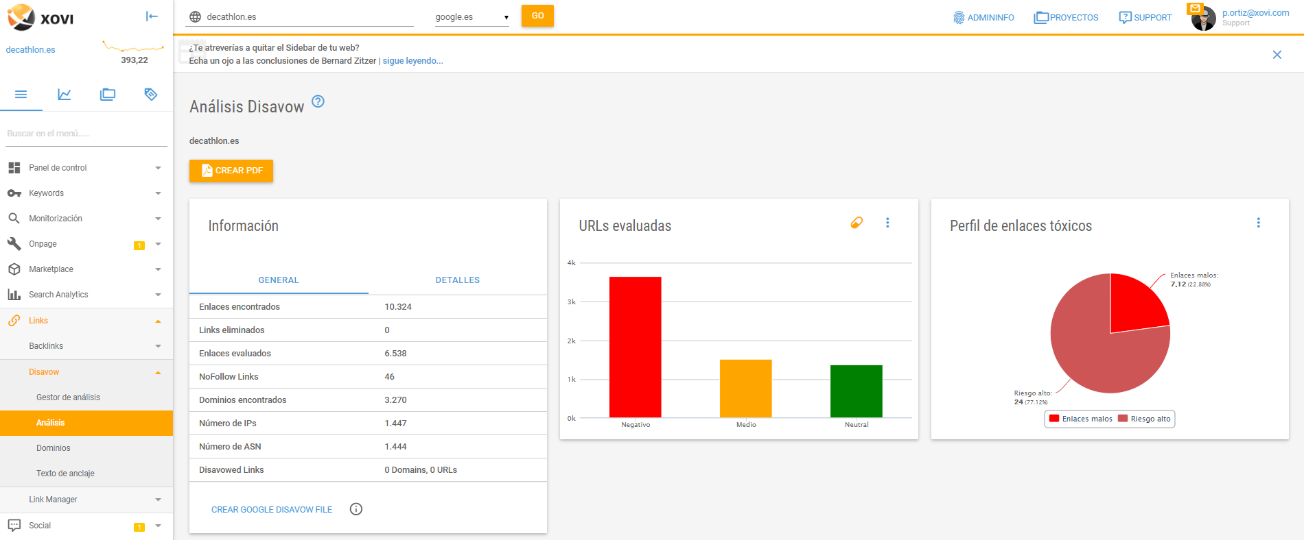Click the Onpage notification badge

139,245
